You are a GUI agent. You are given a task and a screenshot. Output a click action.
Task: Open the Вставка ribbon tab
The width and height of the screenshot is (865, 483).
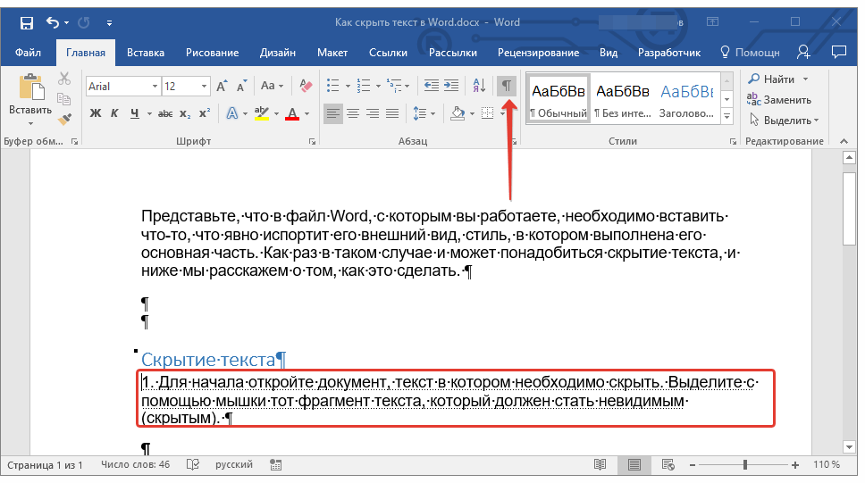point(146,53)
